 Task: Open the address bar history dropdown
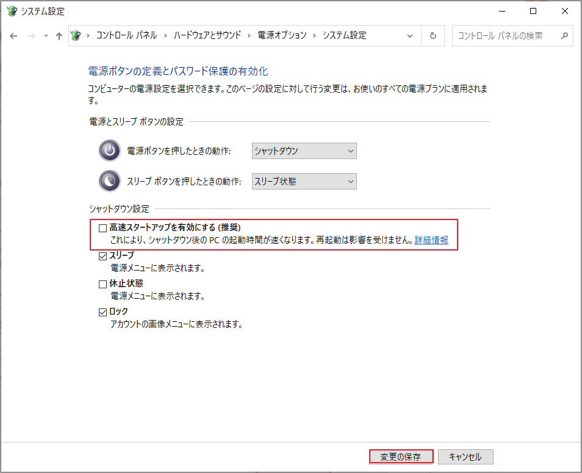pyautogui.click(x=410, y=36)
